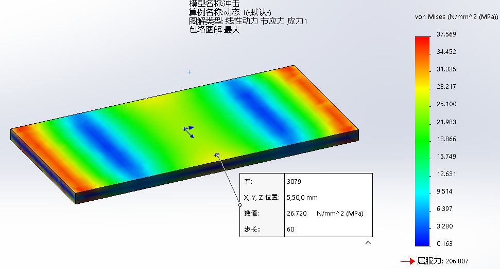Click the yield strength label 206.807
The image size is (500, 269).
[x=443, y=261]
